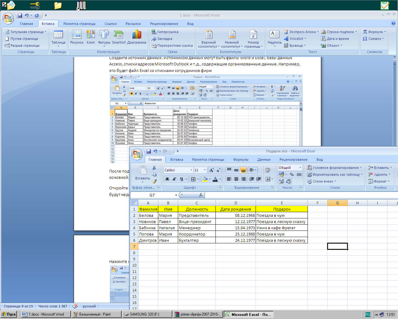Screen dimensions: 398x319
Task: Click Excel font color A swatch
Action: tap(215, 179)
